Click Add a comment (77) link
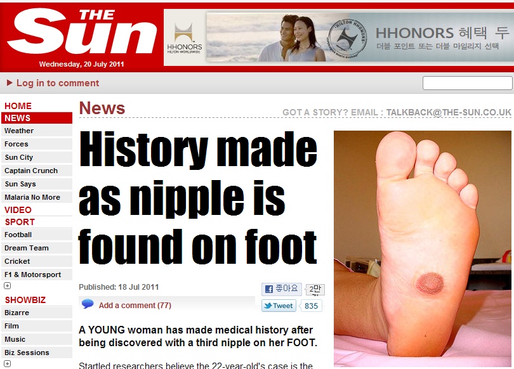514x369 pixels. [135, 306]
